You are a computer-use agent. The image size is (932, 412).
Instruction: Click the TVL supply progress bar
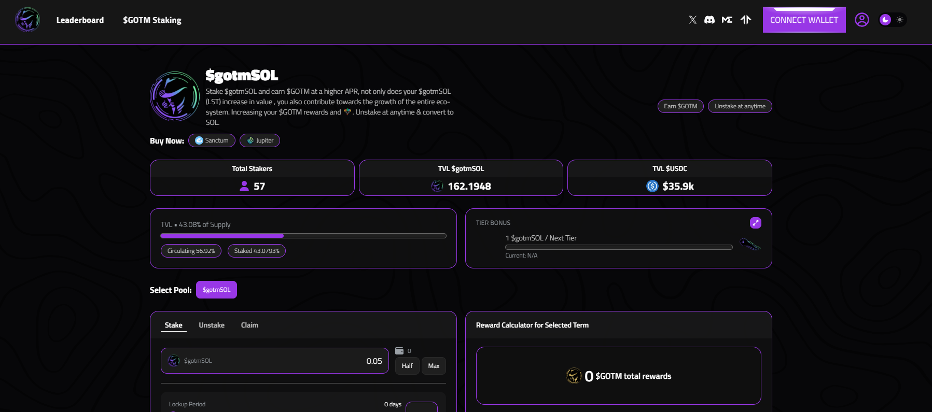click(x=303, y=236)
